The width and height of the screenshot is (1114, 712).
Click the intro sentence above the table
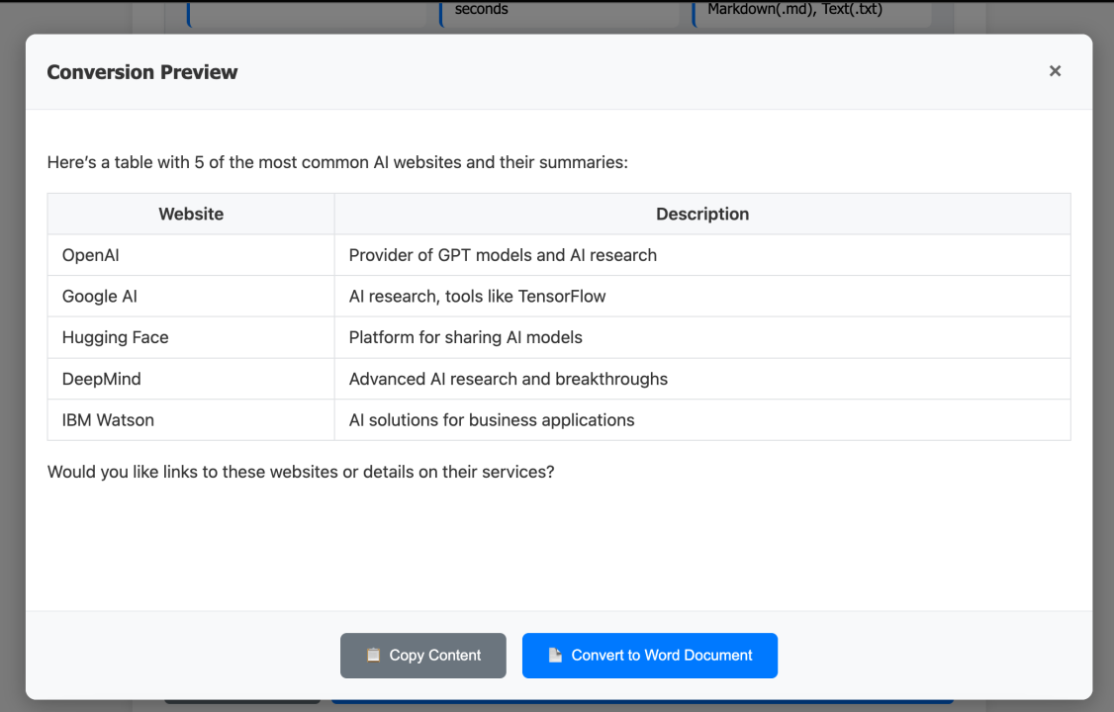[337, 162]
